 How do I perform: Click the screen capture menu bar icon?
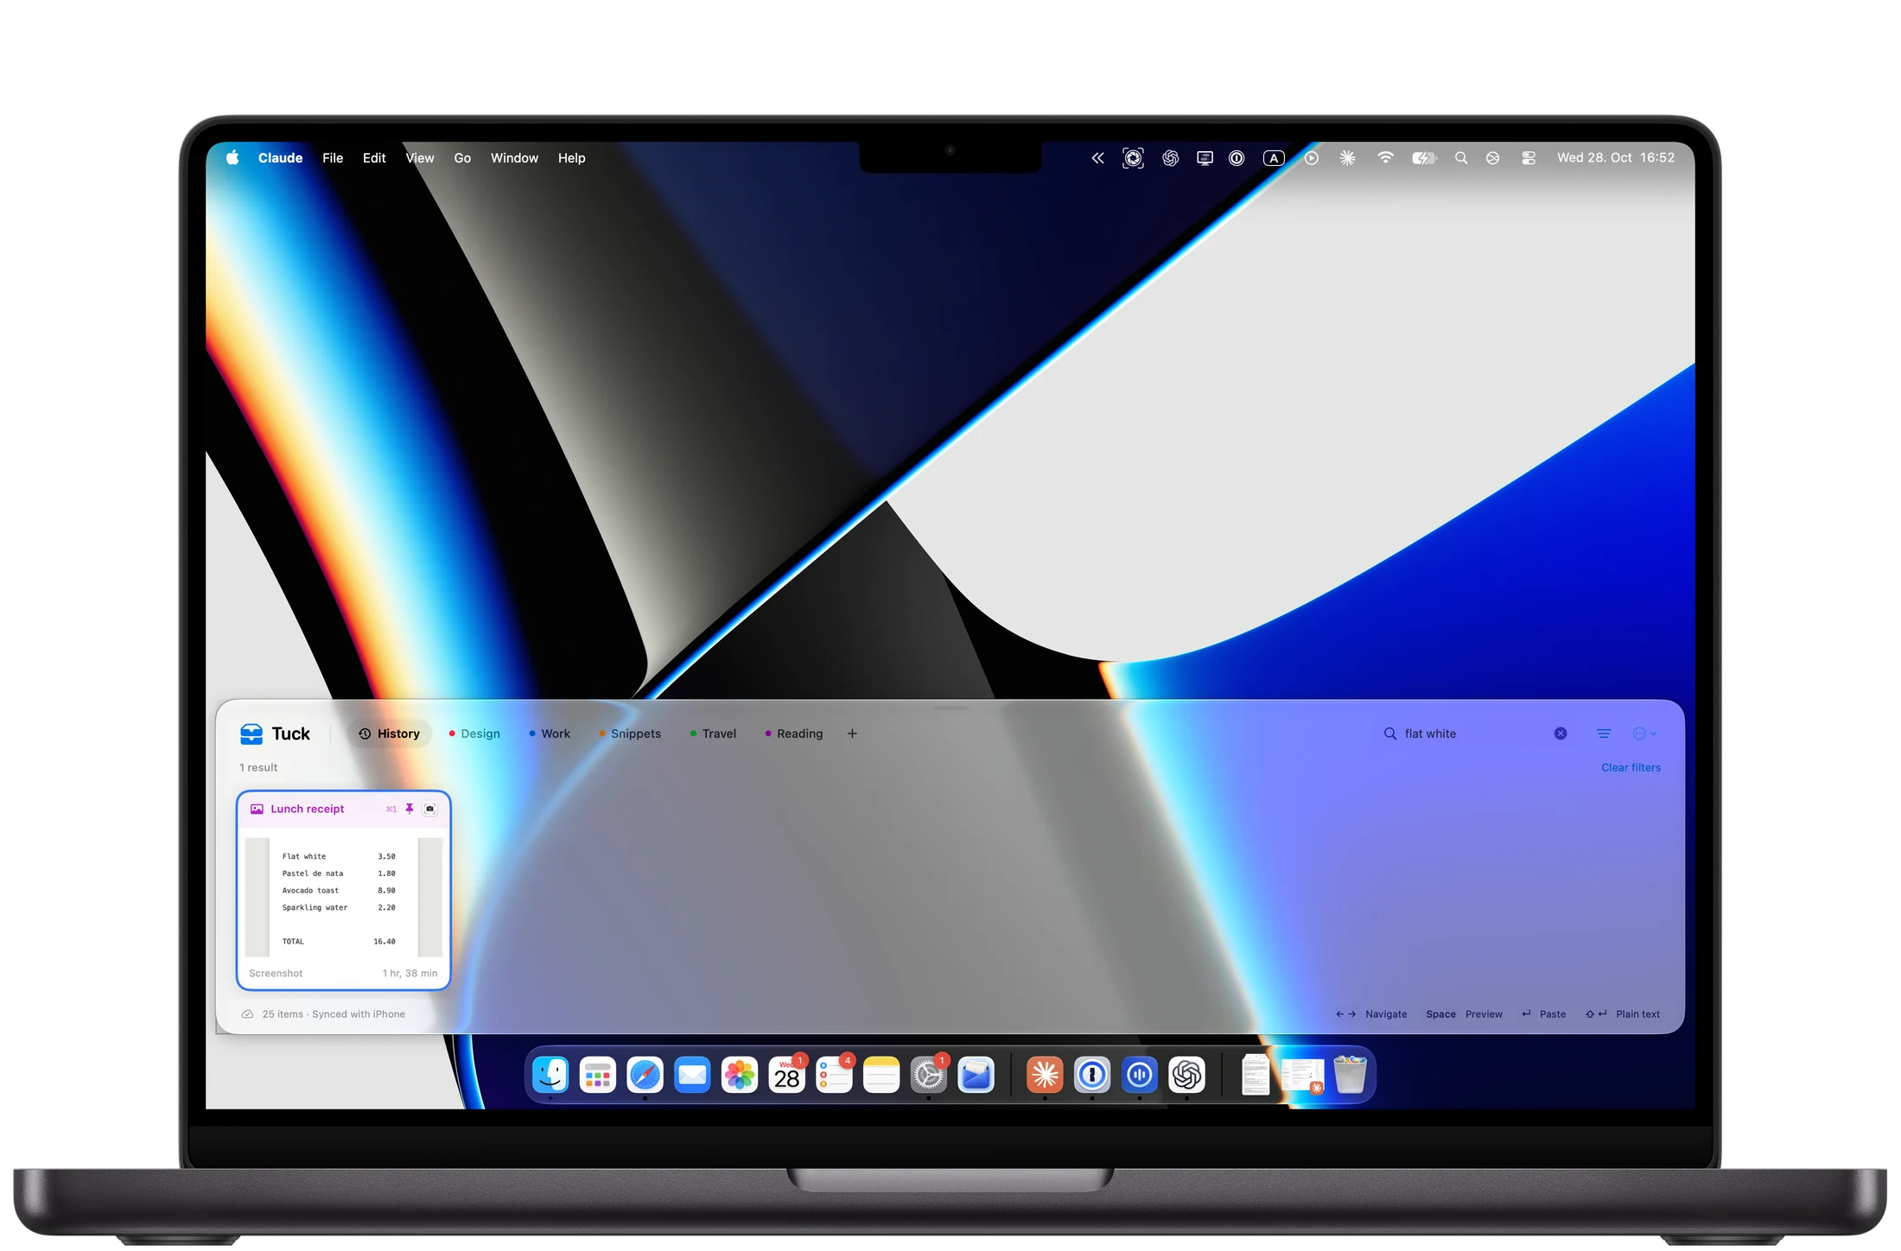[1133, 158]
